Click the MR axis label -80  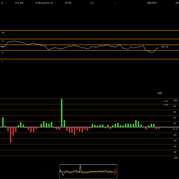[175, 152]
